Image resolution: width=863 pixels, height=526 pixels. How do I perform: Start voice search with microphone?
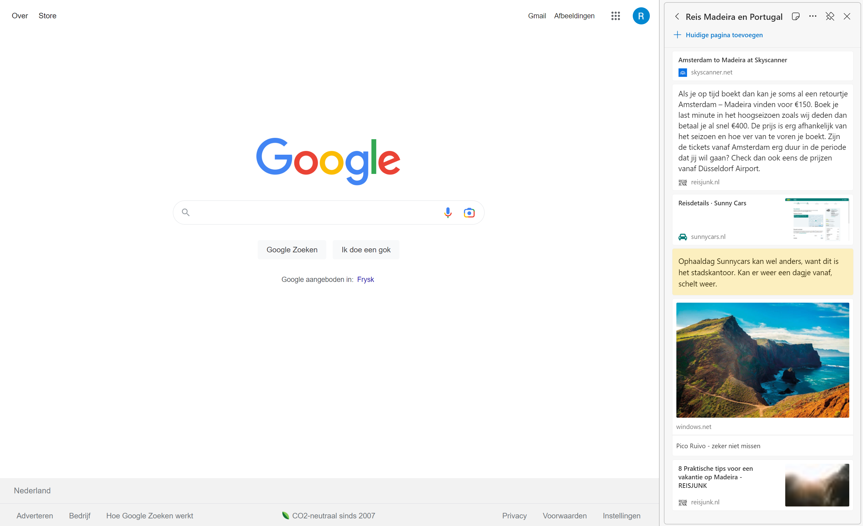pos(448,212)
